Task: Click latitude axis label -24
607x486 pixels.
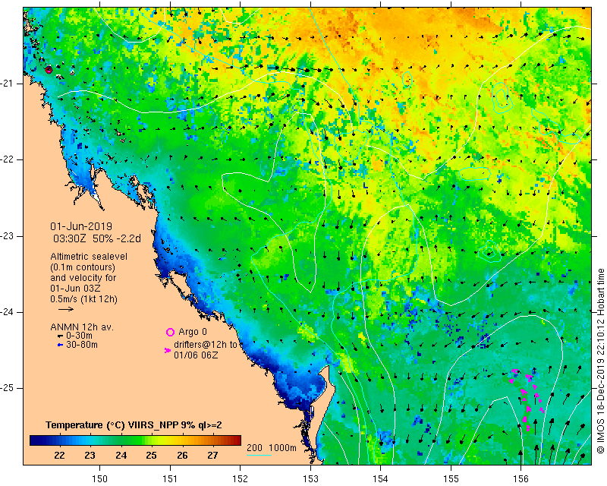Action: click(7, 312)
